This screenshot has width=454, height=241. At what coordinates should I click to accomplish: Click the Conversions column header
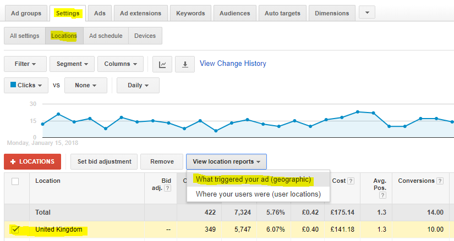click(x=416, y=181)
